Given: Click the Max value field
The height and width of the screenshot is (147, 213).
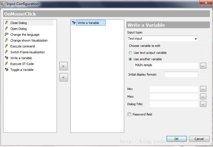Looking at the screenshot, I should point(174,97).
